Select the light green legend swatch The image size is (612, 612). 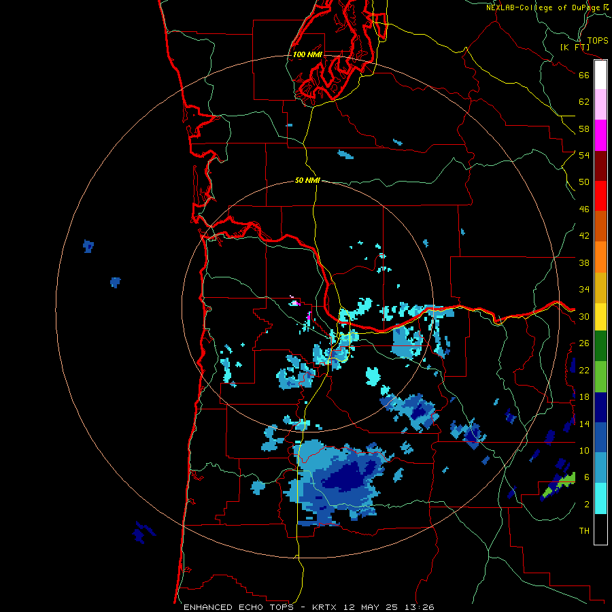[600, 377]
